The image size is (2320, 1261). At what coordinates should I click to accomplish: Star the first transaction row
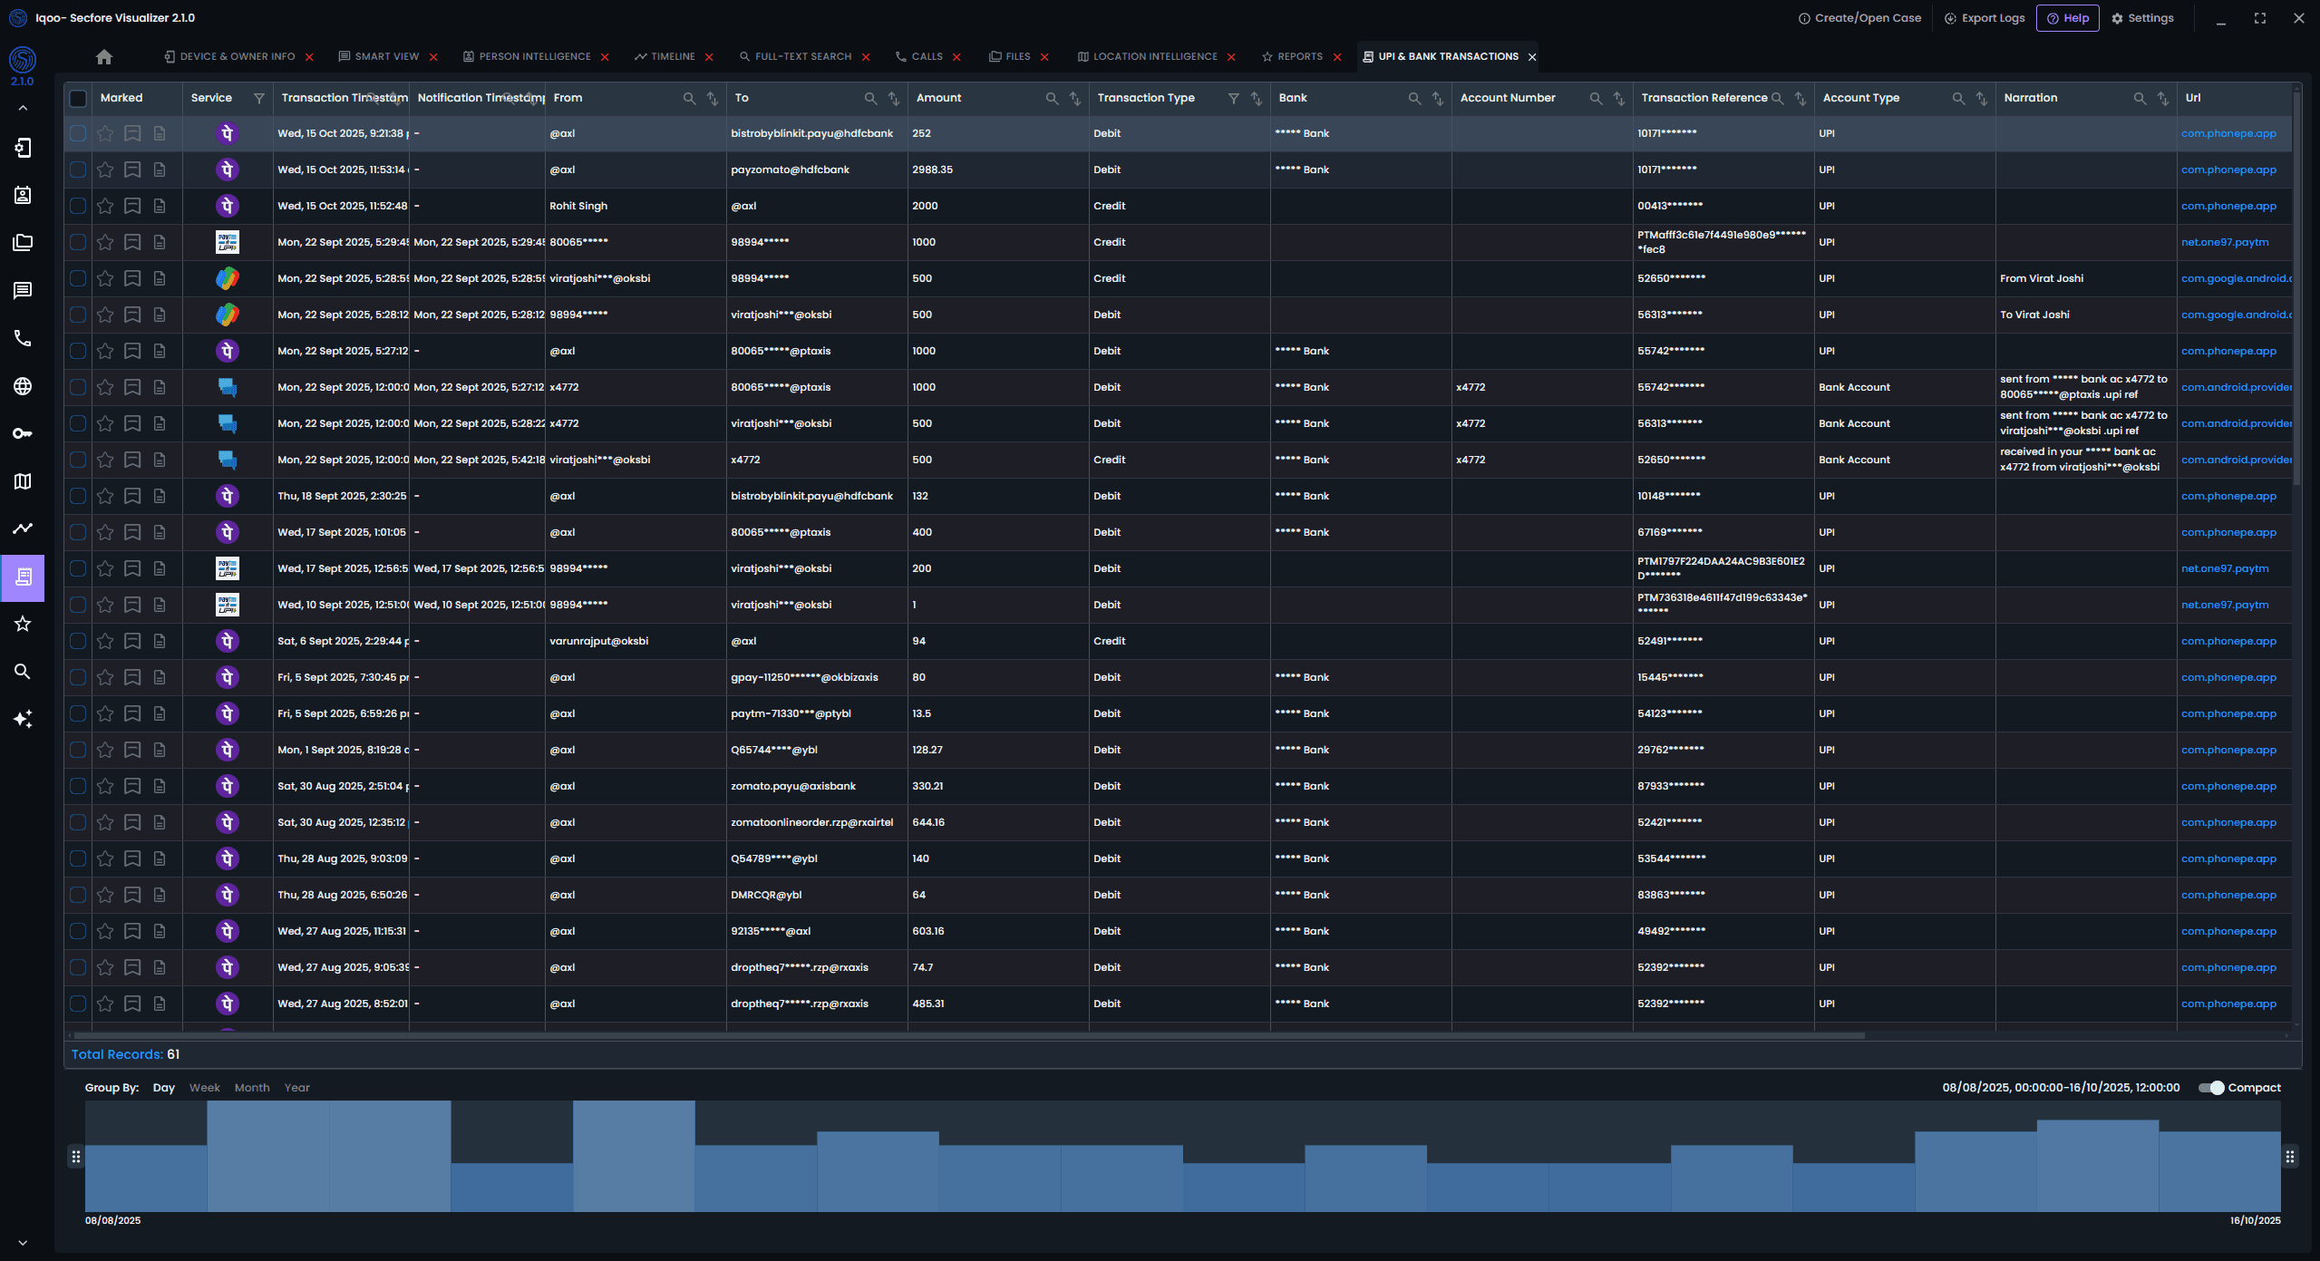click(x=105, y=133)
